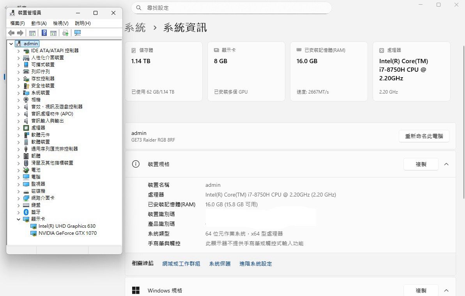Screen dimensions: 465x296
Task: Click the back arrow in Device Manager toolbar
Action: tap(11, 33)
